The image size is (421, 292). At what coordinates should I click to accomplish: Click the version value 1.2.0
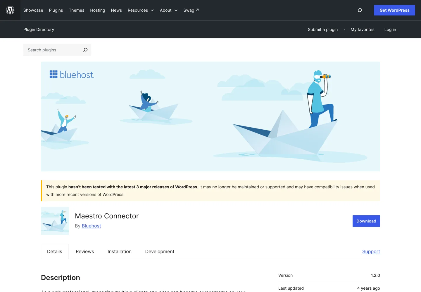click(375, 275)
